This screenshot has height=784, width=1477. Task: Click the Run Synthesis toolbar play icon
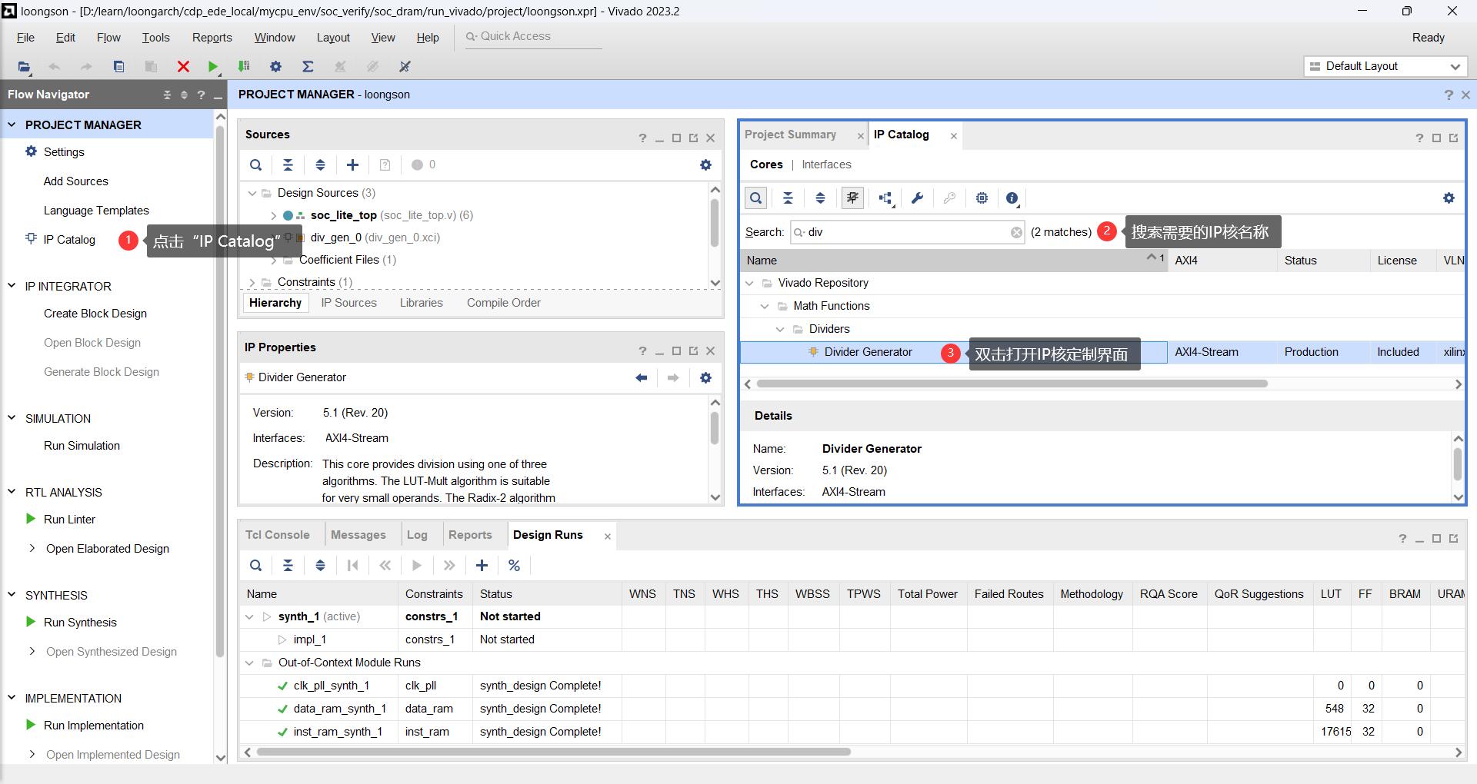click(x=213, y=67)
